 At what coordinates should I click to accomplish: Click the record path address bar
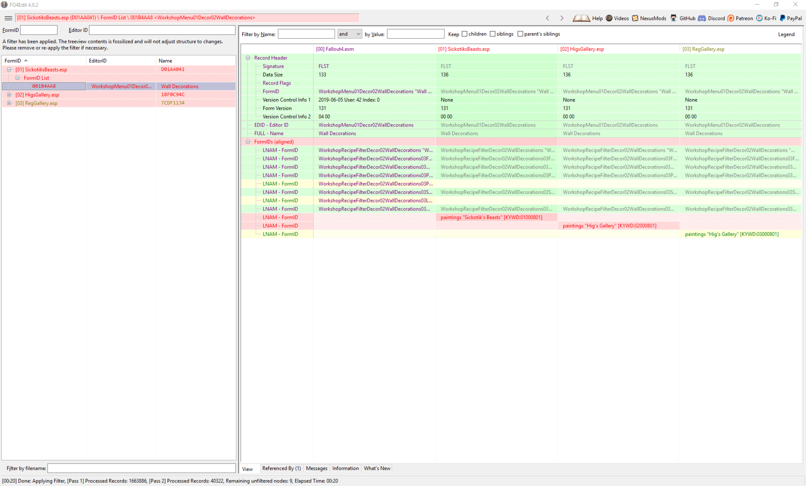pyautogui.click(x=187, y=18)
